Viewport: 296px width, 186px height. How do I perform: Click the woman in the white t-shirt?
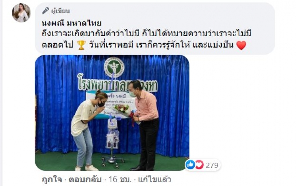point(85,130)
